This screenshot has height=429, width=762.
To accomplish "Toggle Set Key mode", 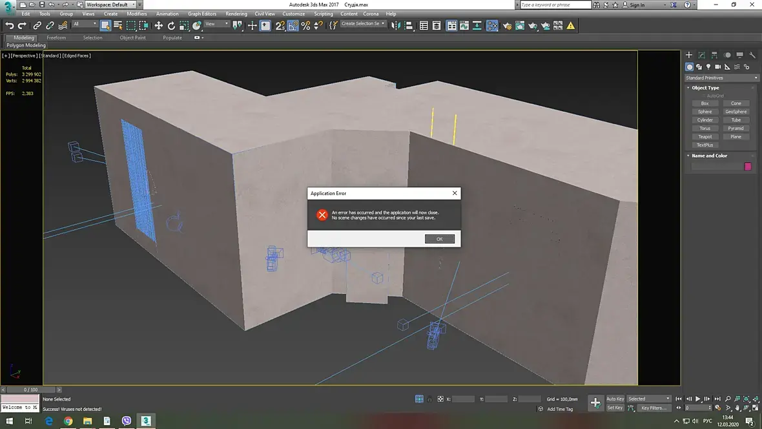I will (615, 408).
